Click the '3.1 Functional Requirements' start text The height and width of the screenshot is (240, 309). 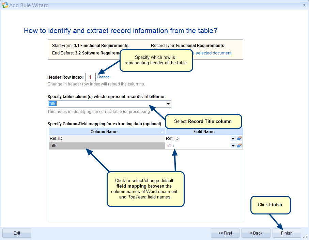click(101, 46)
